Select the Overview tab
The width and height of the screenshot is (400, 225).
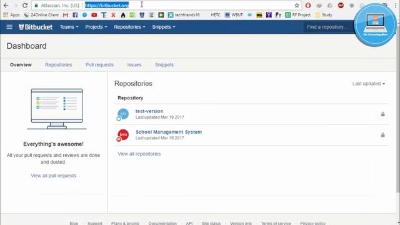pyautogui.click(x=21, y=65)
